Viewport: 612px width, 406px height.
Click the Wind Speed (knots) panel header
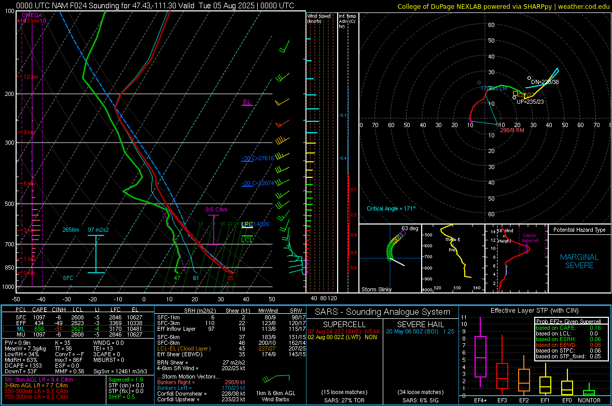[319, 18]
